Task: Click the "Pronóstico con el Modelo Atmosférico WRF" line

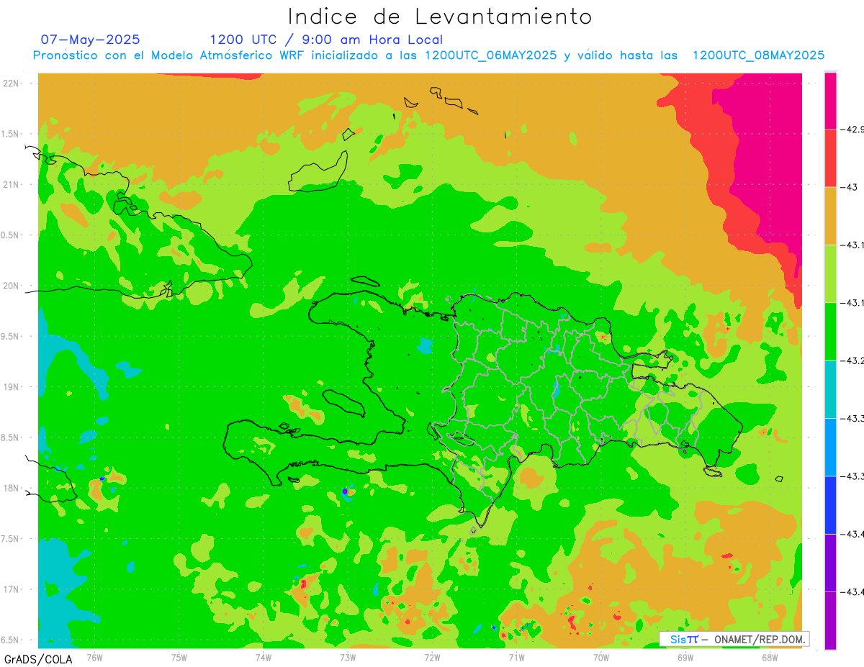Action: pyautogui.click(x=429, y=55)
